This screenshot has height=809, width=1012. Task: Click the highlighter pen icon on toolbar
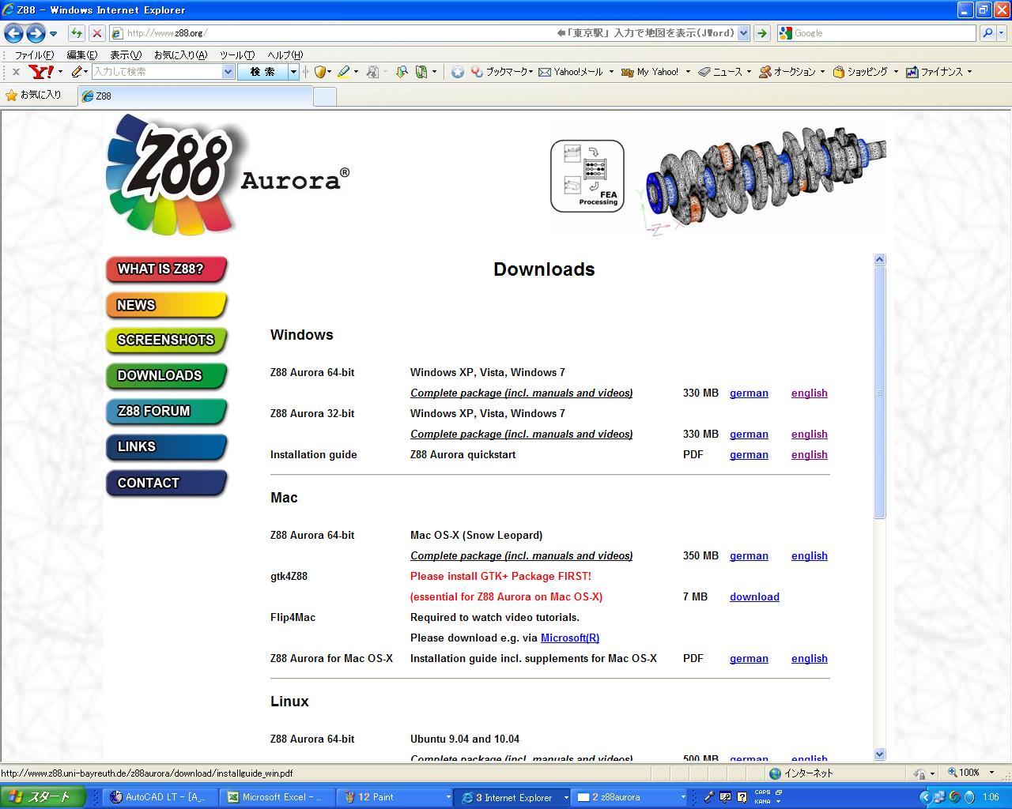point(343,72)
